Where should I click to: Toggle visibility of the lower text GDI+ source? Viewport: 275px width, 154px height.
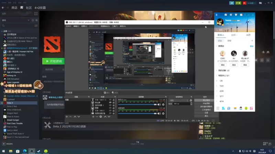[110, 111]
